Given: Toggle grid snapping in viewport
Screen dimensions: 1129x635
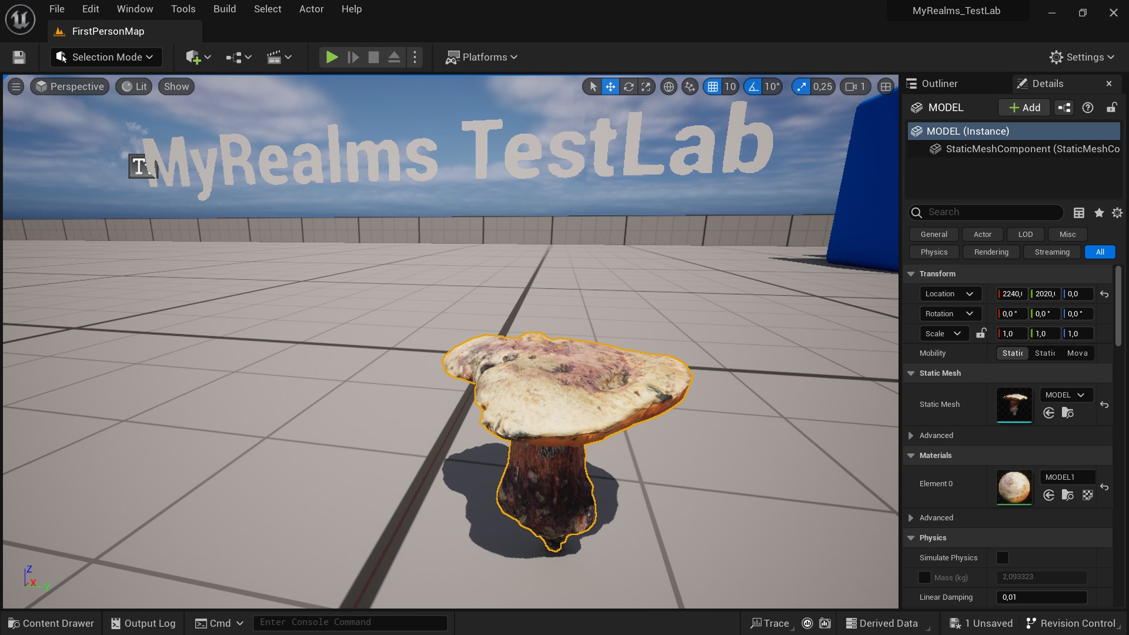Looking at the screenshot, I should pyautogui.click(x=713, y=86).
